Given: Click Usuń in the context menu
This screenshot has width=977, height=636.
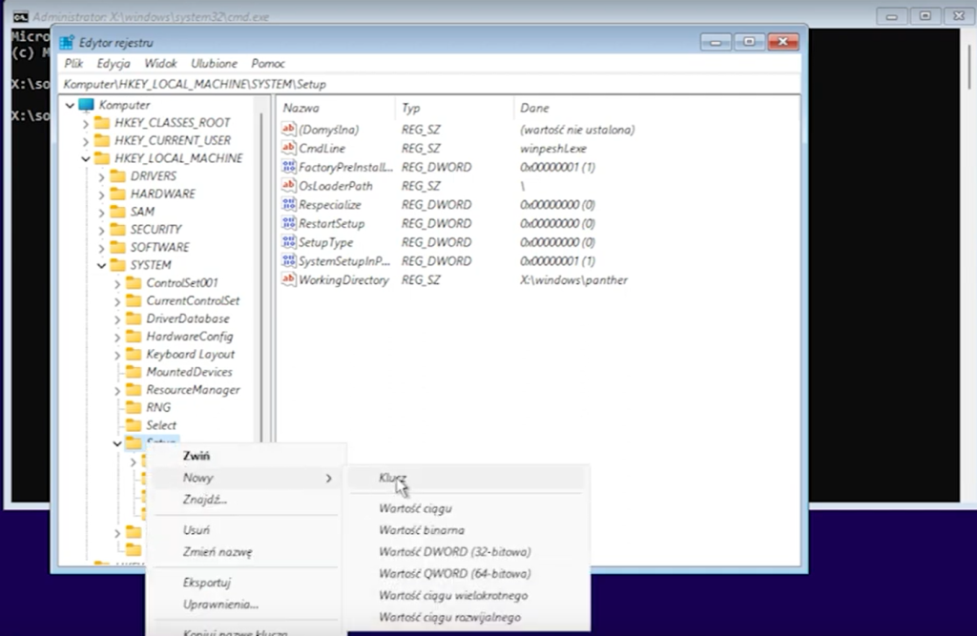Looking at the screenshot, I should point(246,530).
